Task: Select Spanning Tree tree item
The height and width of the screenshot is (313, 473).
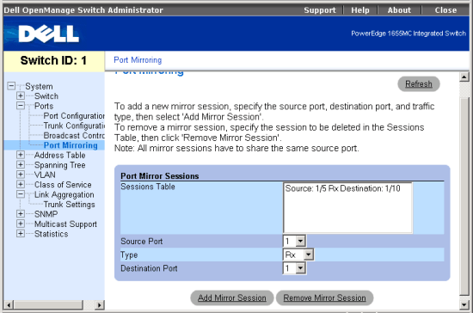Action: pos(59,165)
